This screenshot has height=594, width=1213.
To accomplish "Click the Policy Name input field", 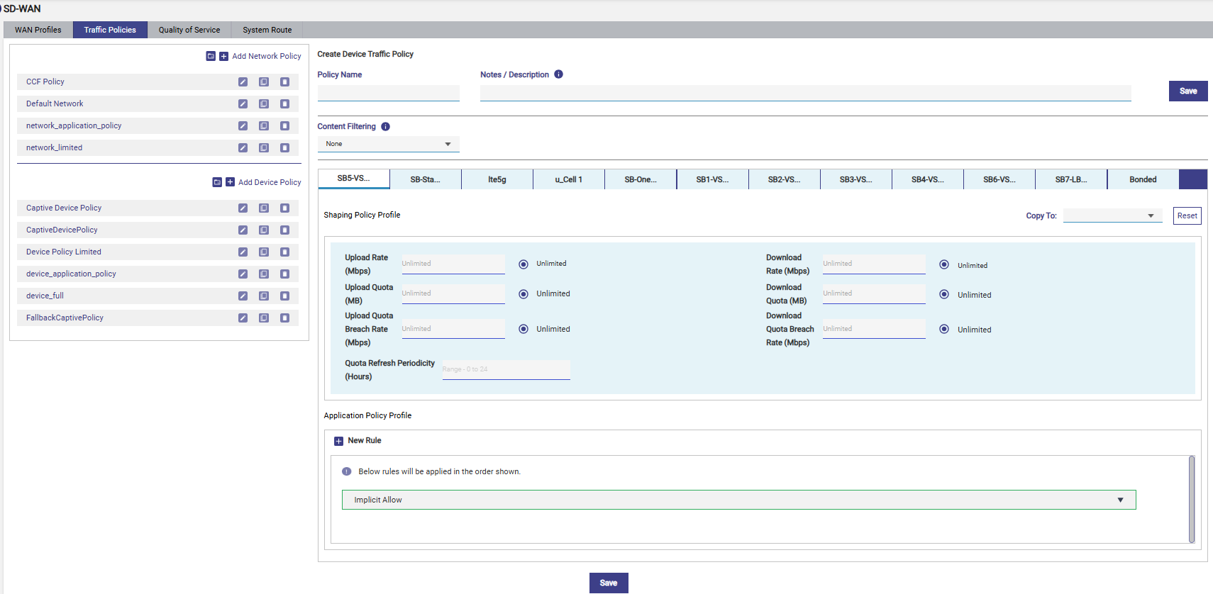I will (x=388, y=94).
